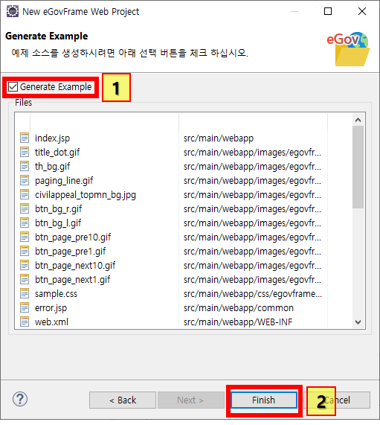
Task: Select the title_dot.gif file name
Action: [x=57, y=153]
